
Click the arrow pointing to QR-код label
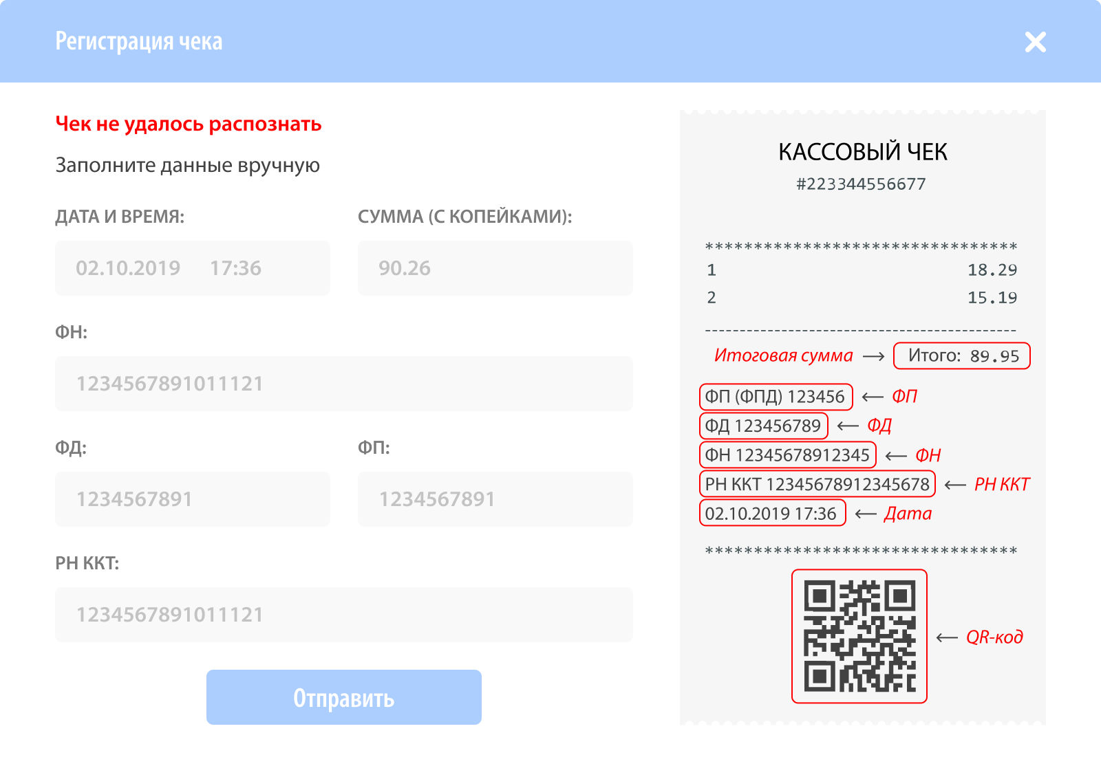point(947,638)
